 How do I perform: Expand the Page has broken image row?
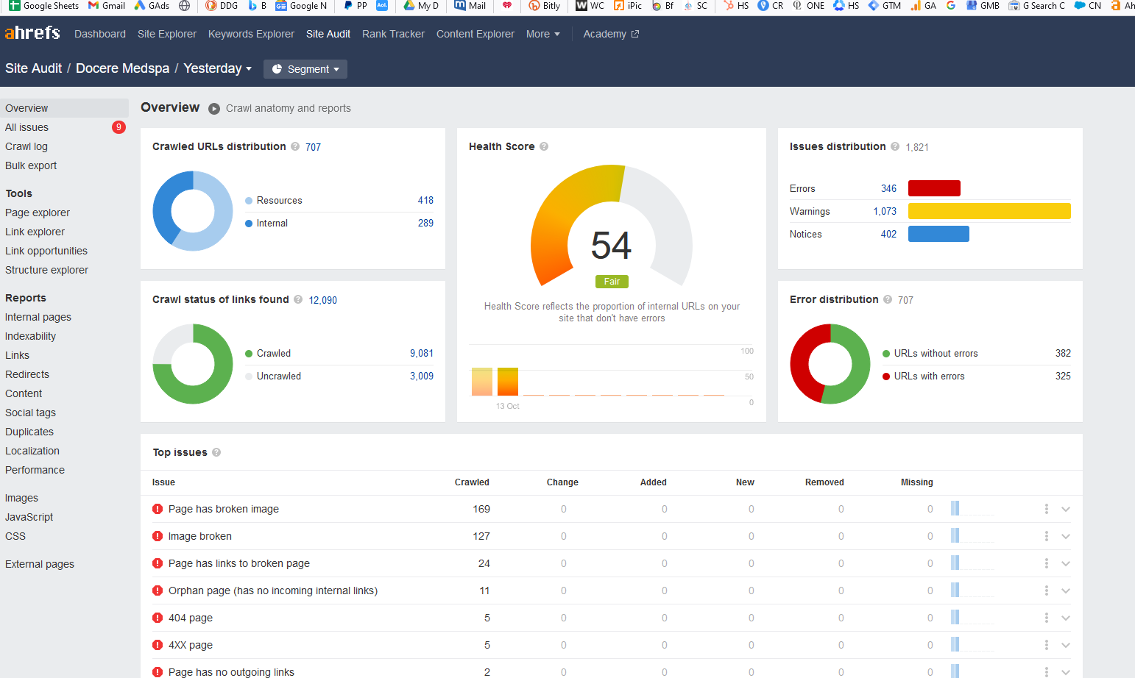click(x=1065, y=509)
